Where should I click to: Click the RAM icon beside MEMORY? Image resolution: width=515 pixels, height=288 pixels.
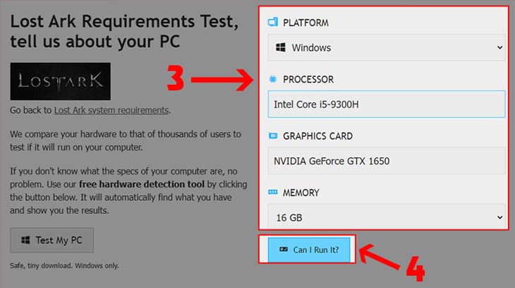273,192
